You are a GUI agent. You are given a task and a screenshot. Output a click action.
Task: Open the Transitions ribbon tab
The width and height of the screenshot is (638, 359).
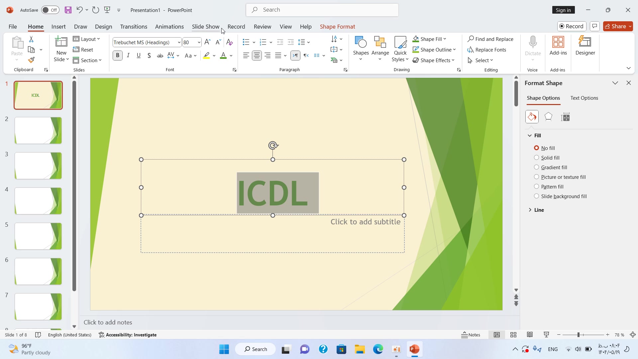click(x=134, y=27)
